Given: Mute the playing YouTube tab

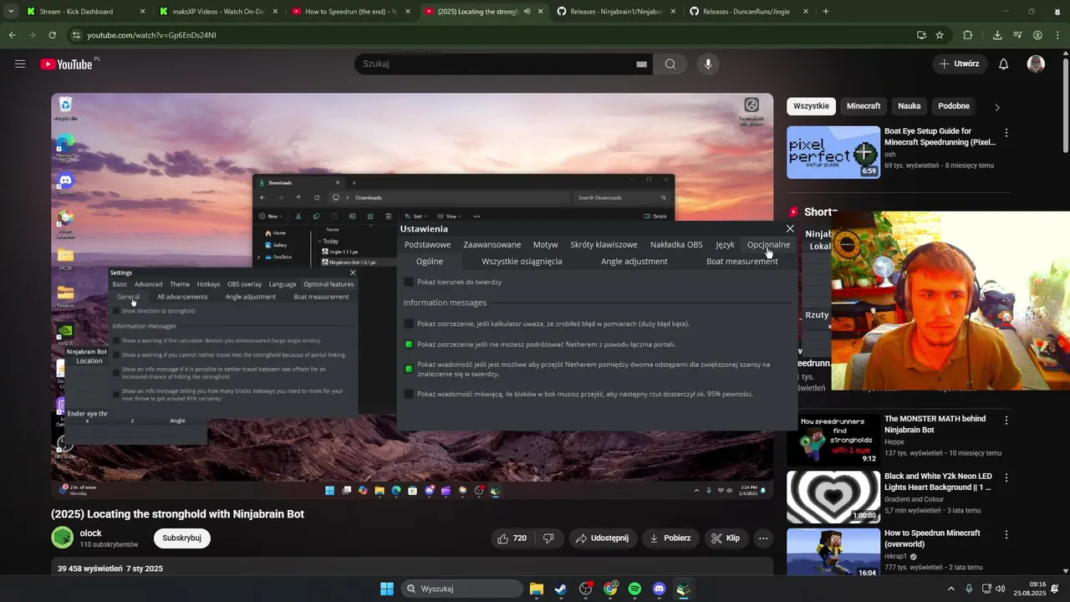Looking at the screenshot, I should pos(527,12).
